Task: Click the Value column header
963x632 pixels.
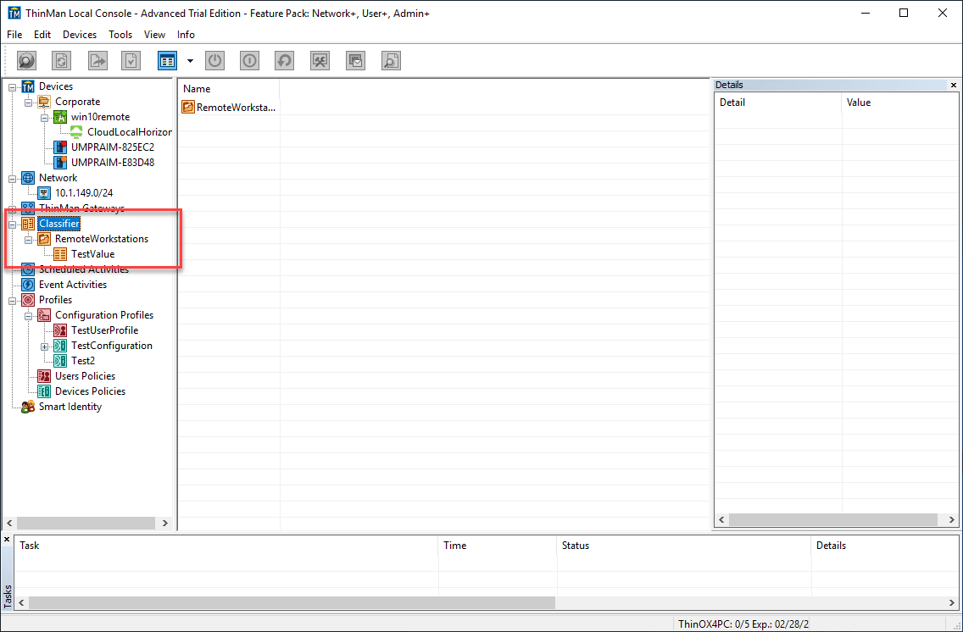Action: (x=899, y=103)
